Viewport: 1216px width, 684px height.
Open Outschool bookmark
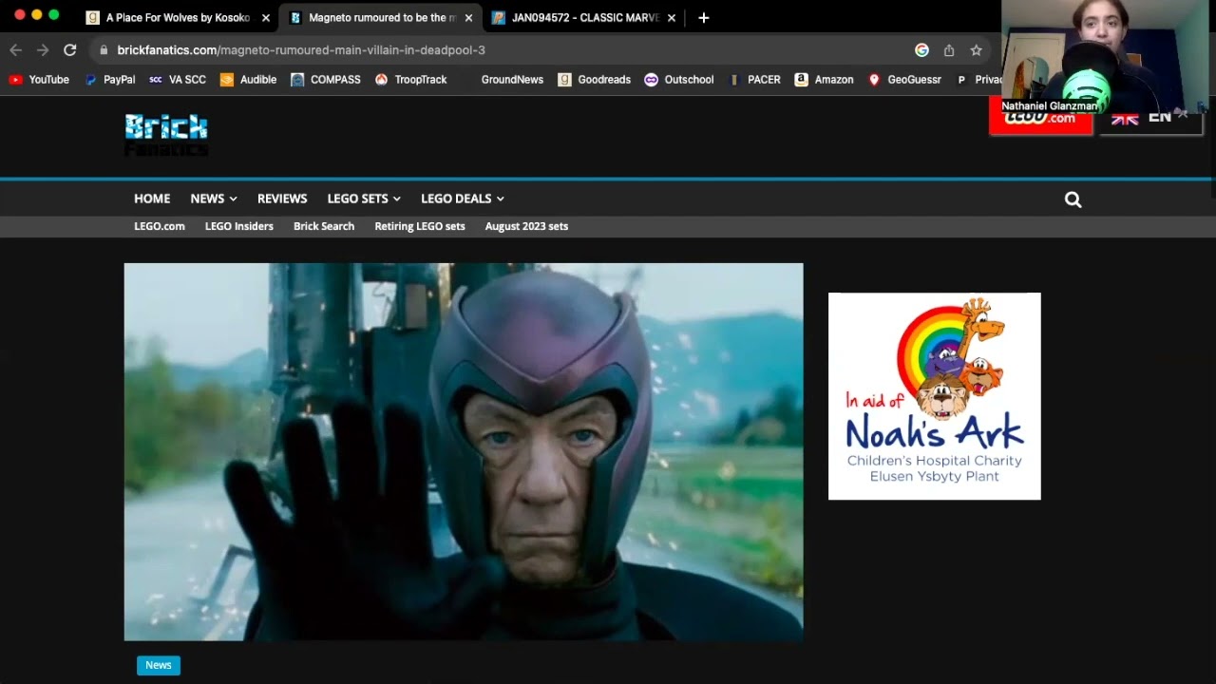[679, 80]
